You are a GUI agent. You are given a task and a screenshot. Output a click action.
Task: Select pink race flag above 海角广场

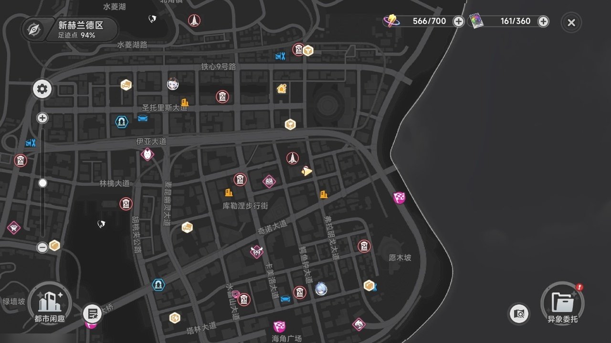click(x=279, y=326)
